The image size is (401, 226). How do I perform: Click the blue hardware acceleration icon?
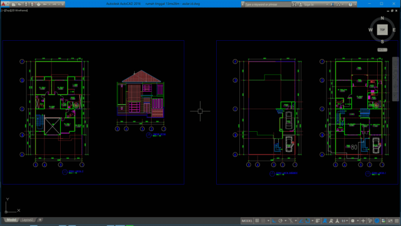coord(377,221)
